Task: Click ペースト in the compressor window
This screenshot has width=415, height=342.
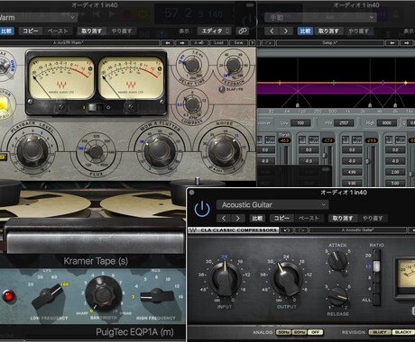Action: [x=309, y=218]
